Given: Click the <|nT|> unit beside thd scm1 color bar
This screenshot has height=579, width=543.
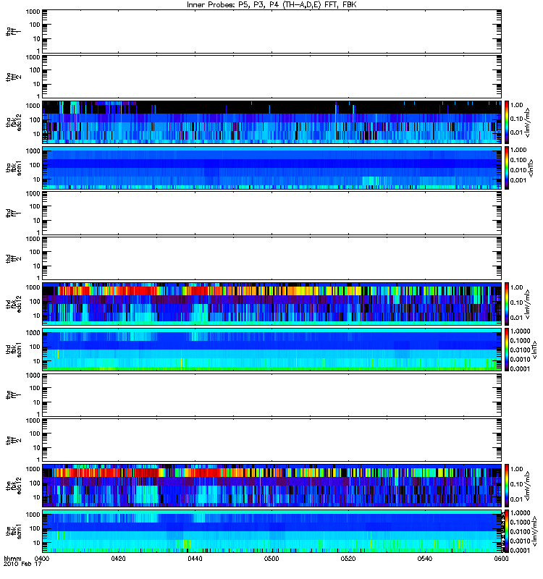Looking at the screenshot, I should [x=534, y=350].
